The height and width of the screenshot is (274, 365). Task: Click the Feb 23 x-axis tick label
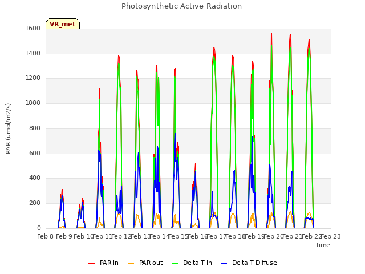331,236
